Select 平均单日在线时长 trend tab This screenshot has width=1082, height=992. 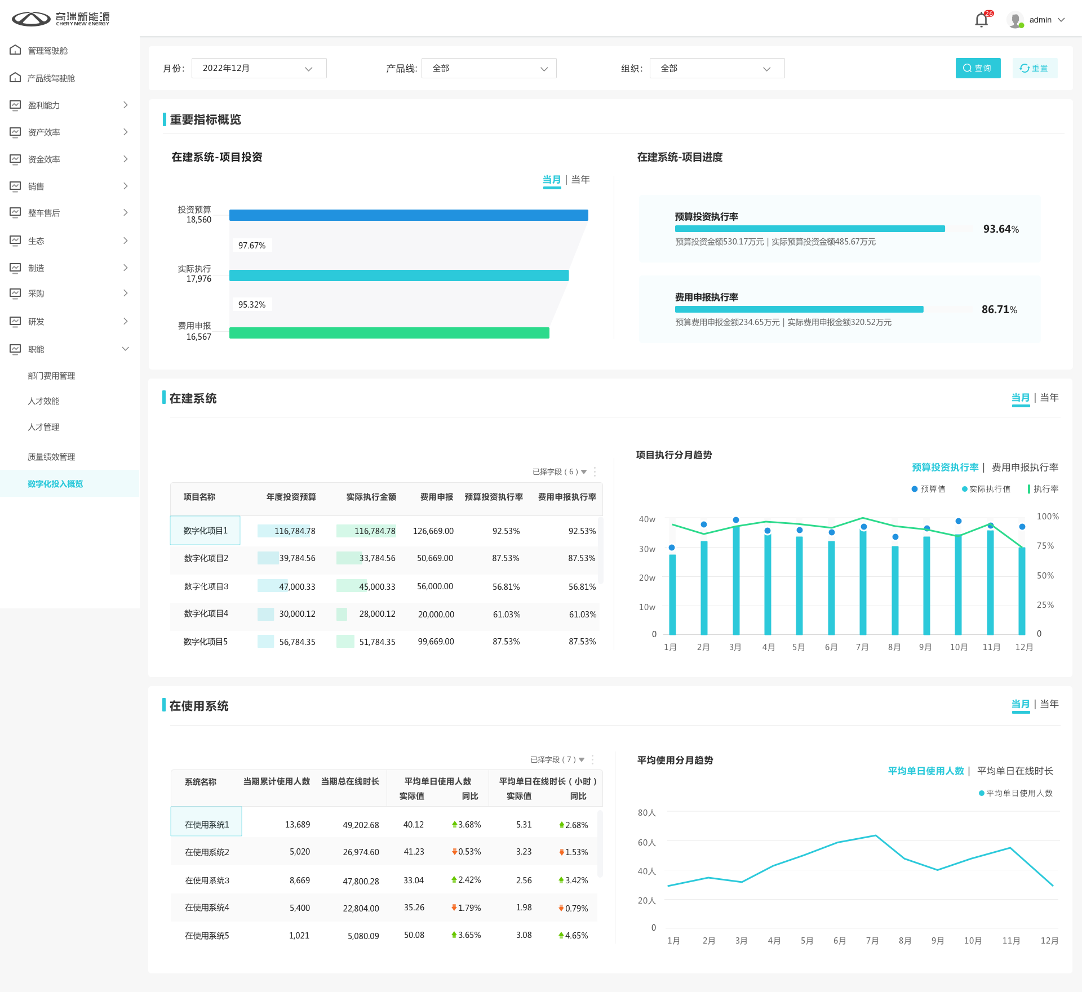(x=1015, y=771)
